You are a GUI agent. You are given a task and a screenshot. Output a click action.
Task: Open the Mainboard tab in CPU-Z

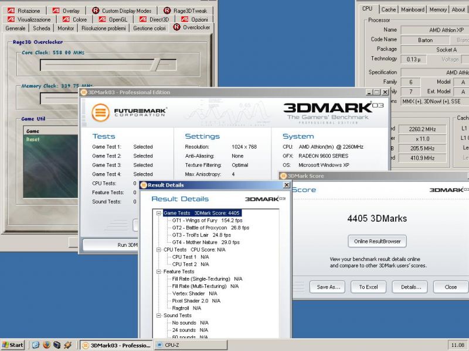pos(413,9)
